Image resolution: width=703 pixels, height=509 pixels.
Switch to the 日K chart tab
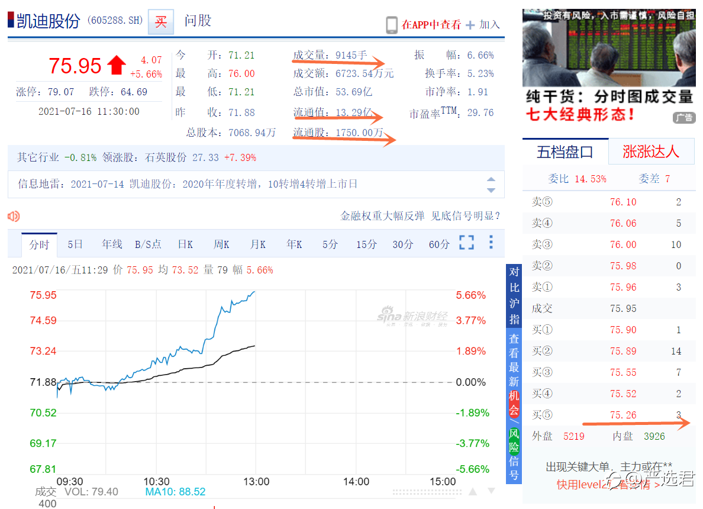185,244
